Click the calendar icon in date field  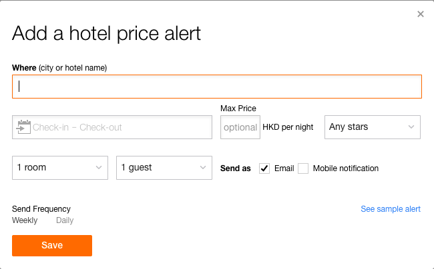[x=23, y=127]
